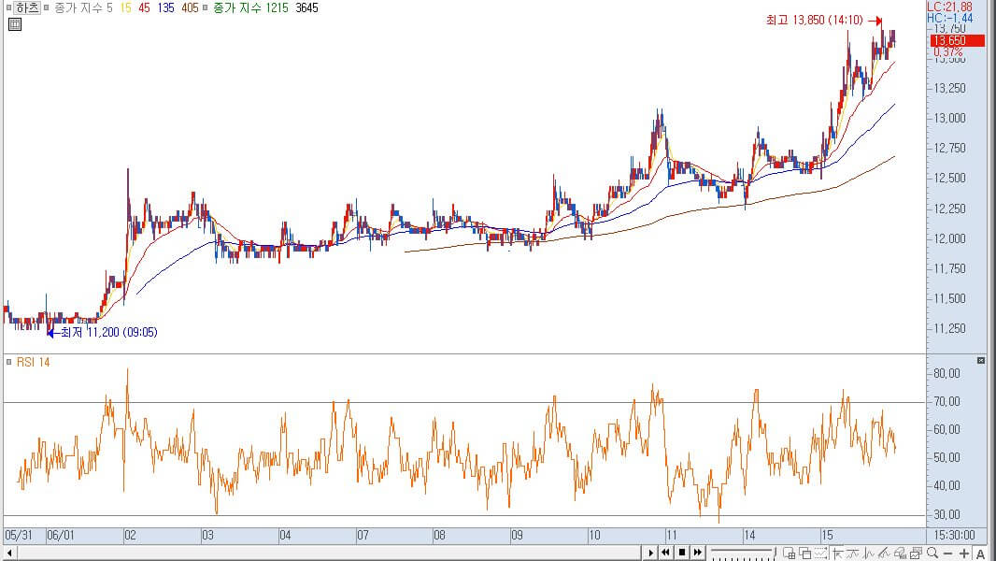
Task: Click the play button in the bottom toolbar
Action: [651, 553]
